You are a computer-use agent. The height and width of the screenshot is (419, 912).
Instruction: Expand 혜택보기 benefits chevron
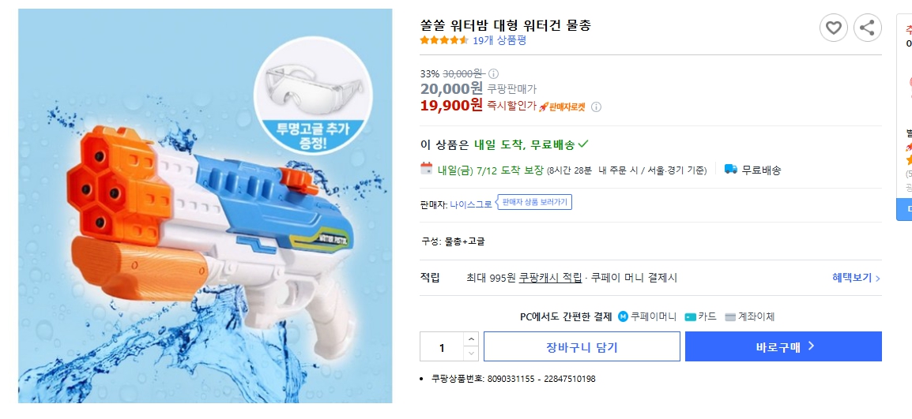(x=877, y=279)
